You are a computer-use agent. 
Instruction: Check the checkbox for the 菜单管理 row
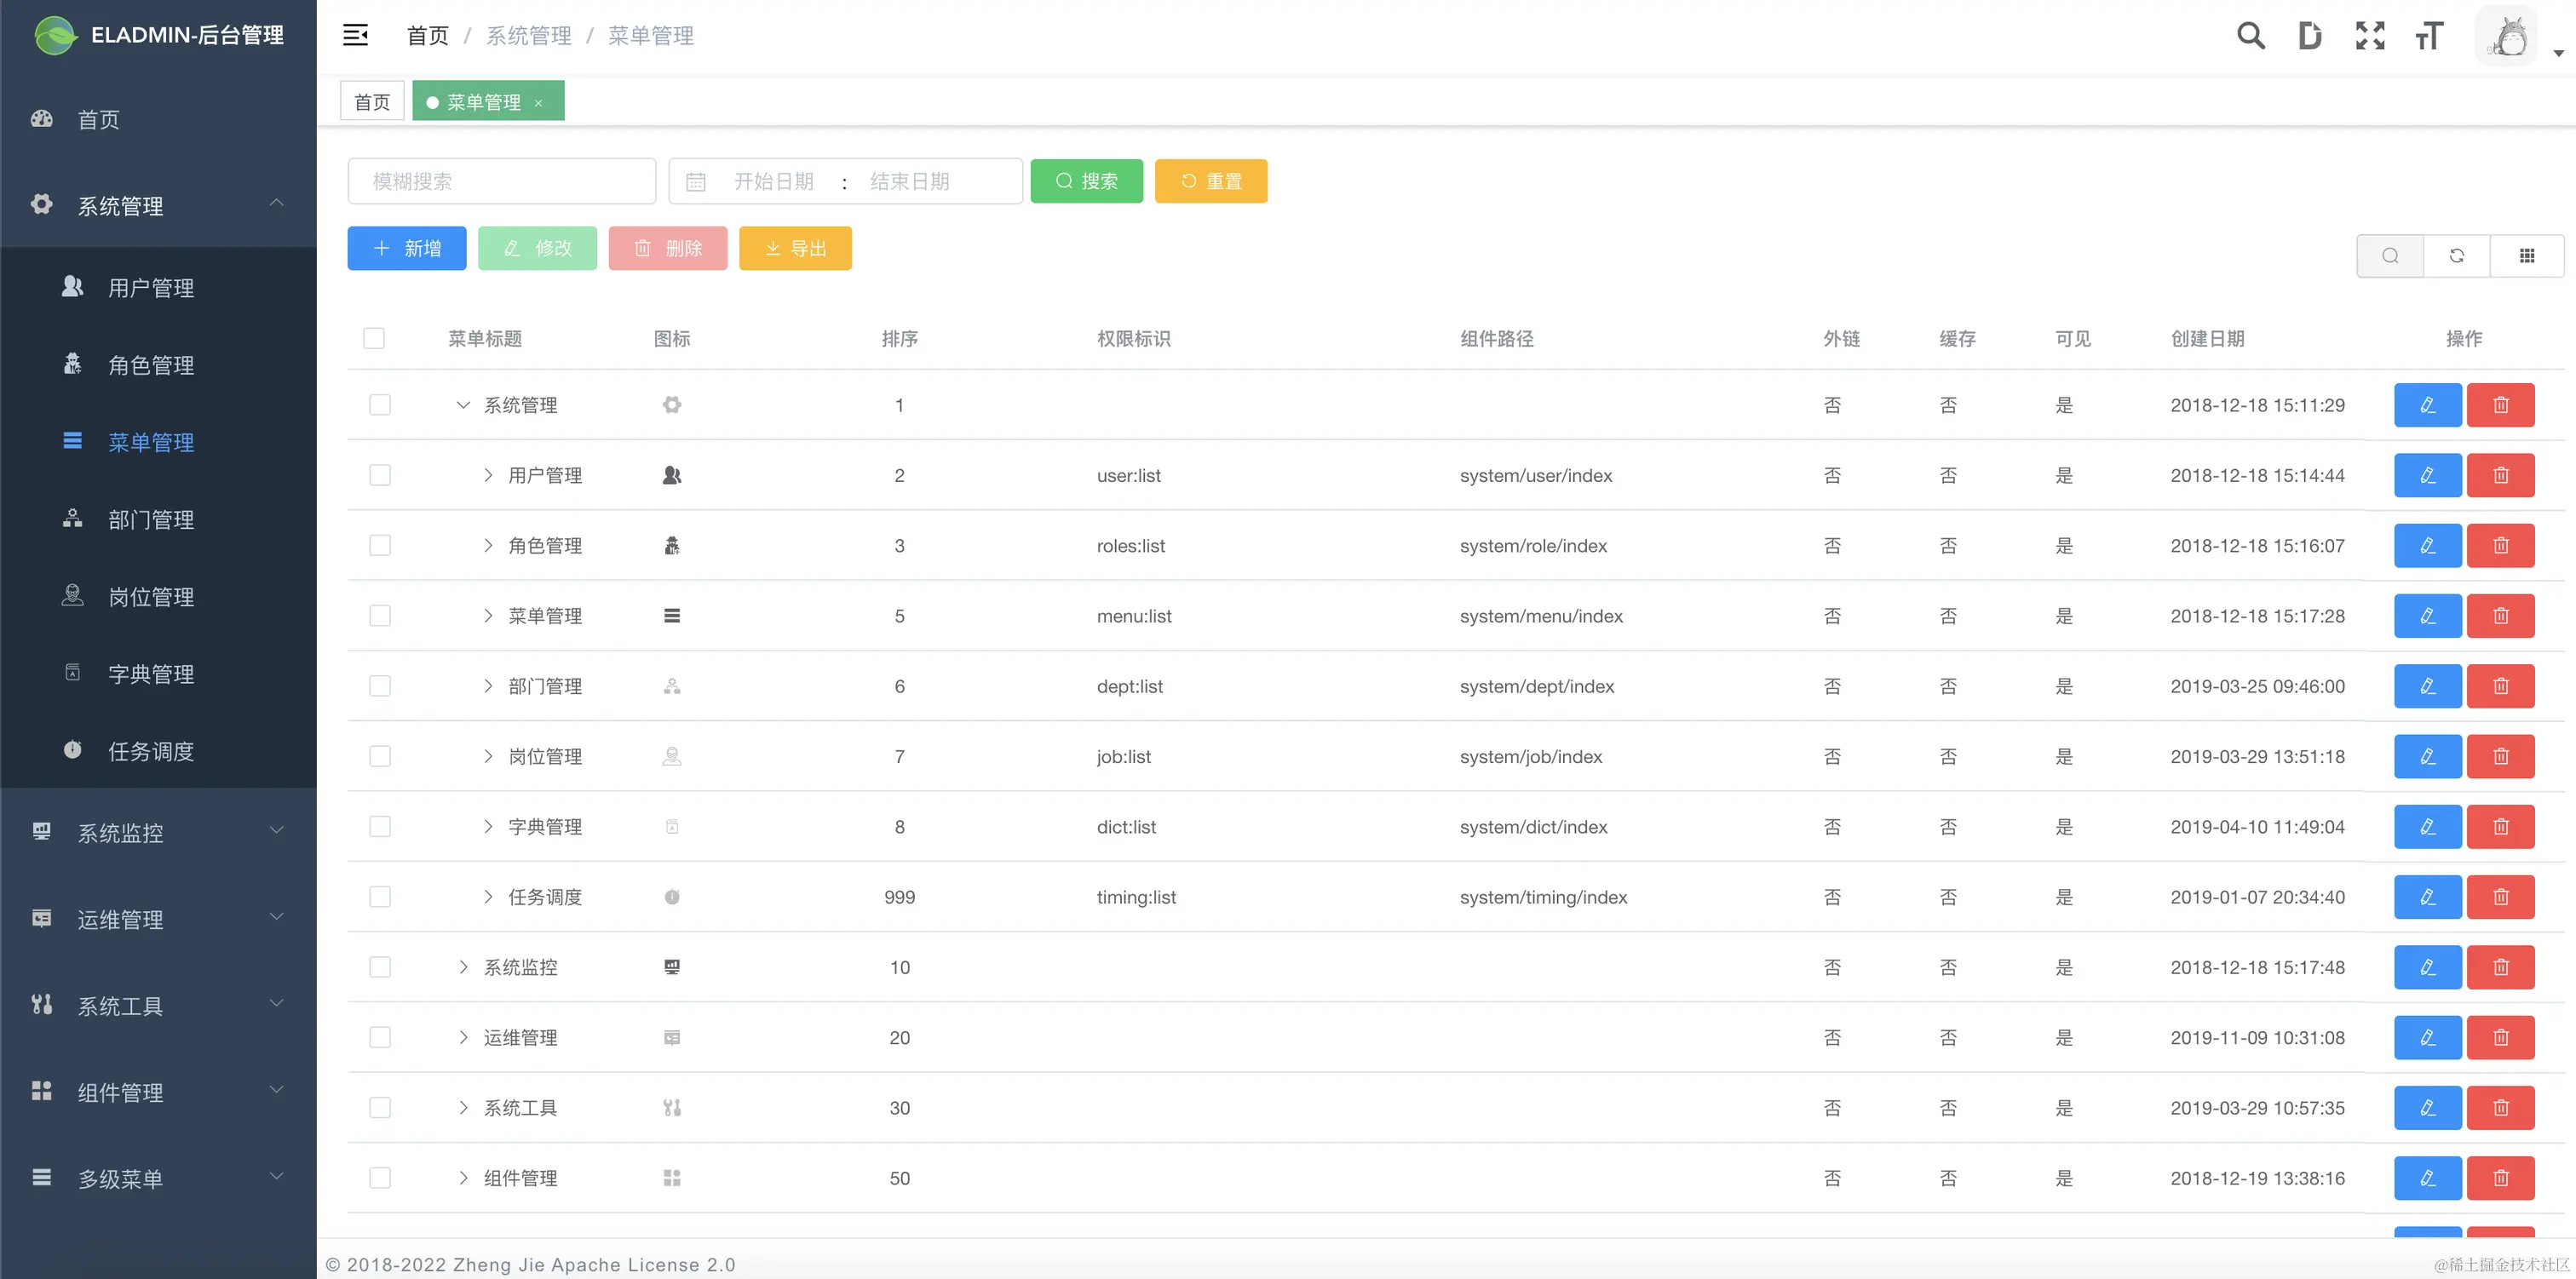(380, 616)
